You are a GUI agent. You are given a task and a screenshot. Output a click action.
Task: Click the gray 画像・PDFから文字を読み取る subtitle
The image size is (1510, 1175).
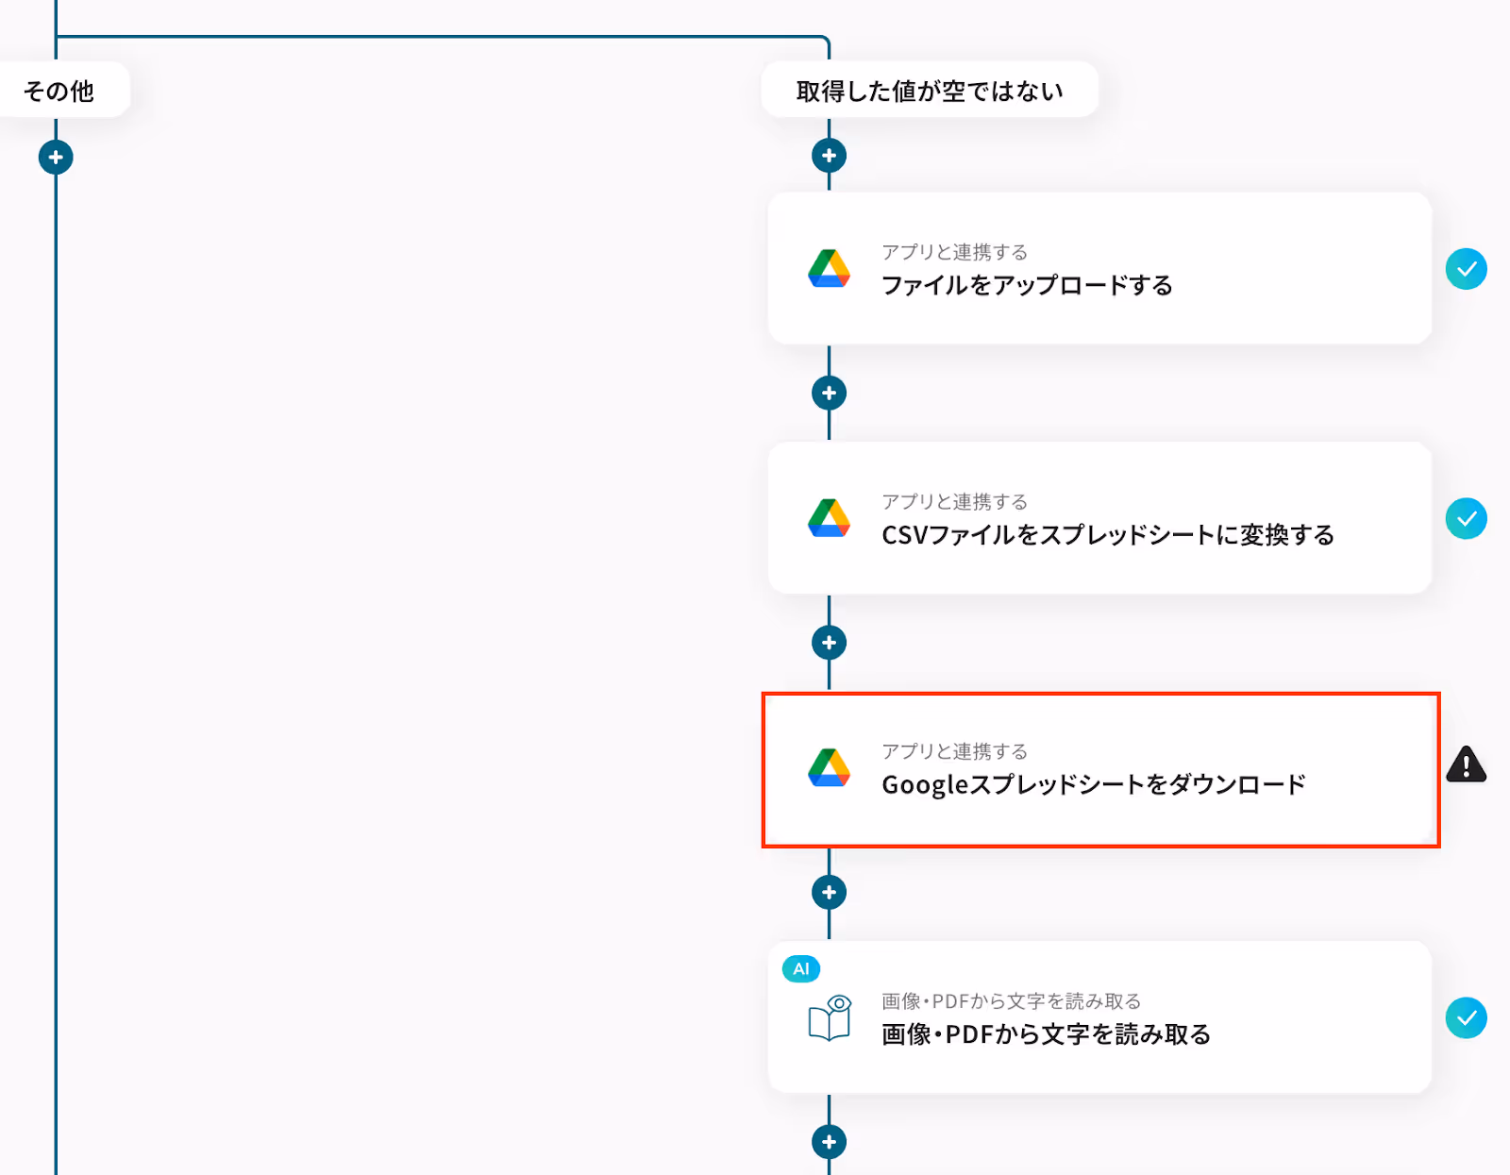point(1011,1000)
